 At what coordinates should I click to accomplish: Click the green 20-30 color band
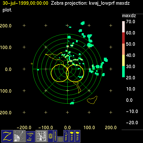coord(123,71)
